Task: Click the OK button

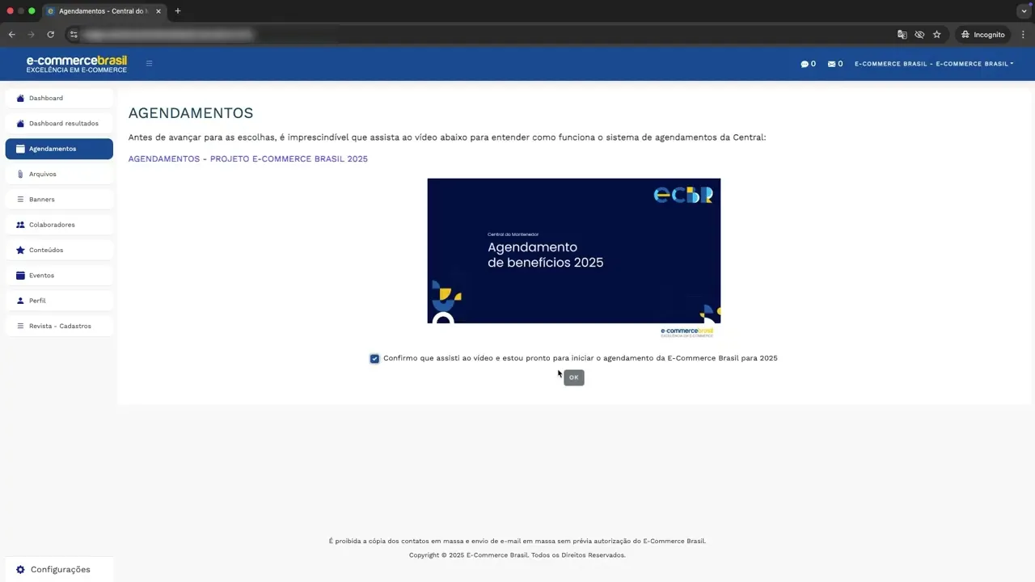Action: click(x=573, y=377)
